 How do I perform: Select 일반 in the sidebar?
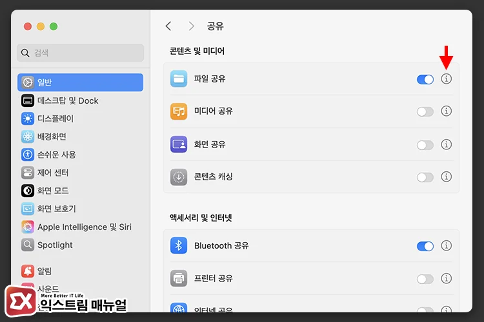click(80, 82)
